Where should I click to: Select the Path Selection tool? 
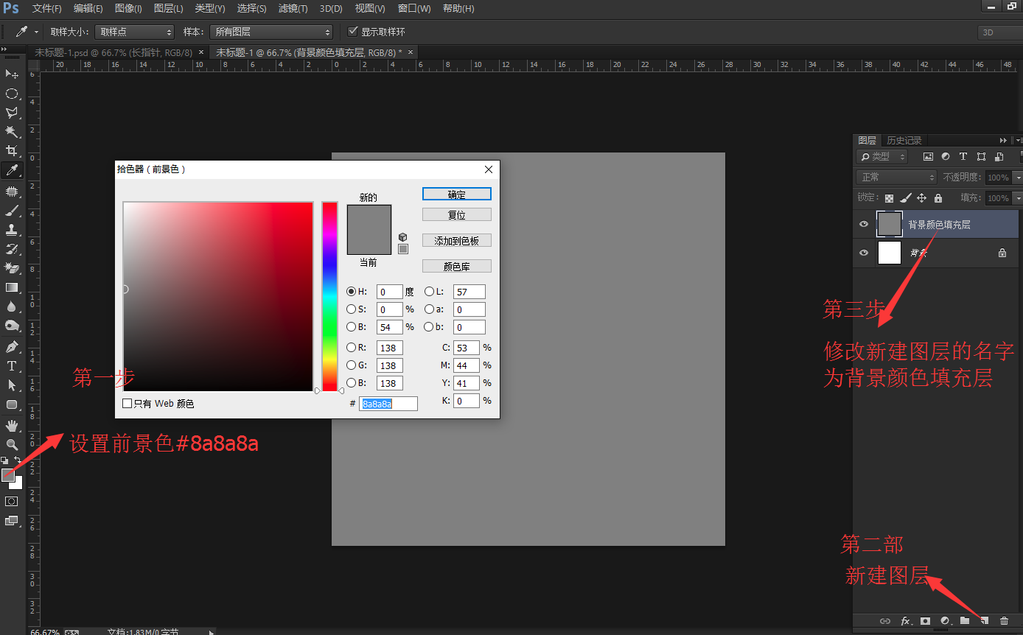(12, 385)
